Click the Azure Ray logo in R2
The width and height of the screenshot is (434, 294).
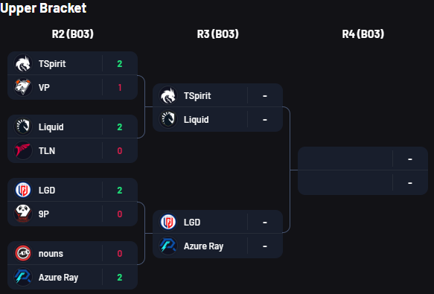pos(23,277)
